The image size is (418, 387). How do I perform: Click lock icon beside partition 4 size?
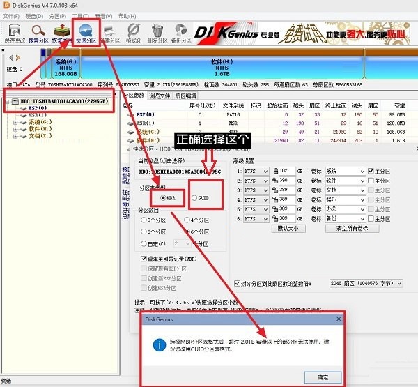[275, 199]
